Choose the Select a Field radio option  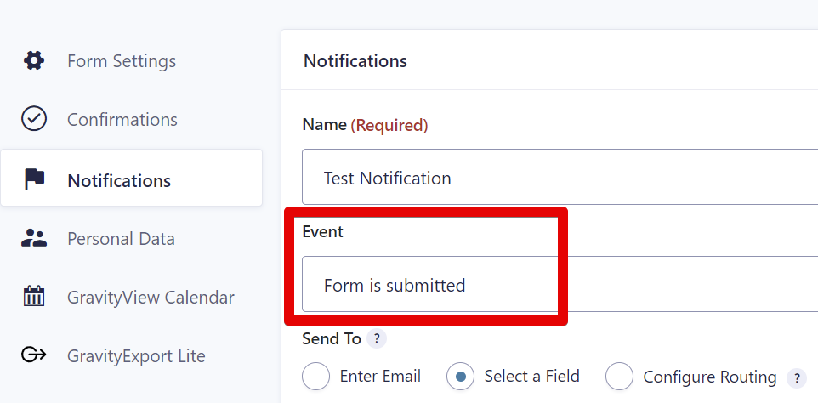pyautogui.click(x=460, y=377)
